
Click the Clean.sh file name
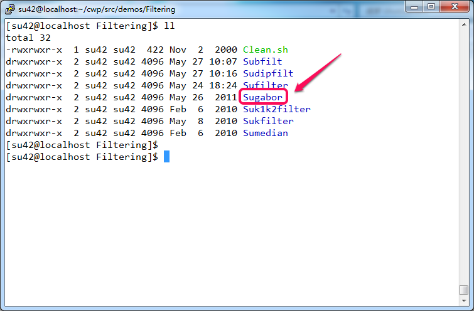pos(266,50)
